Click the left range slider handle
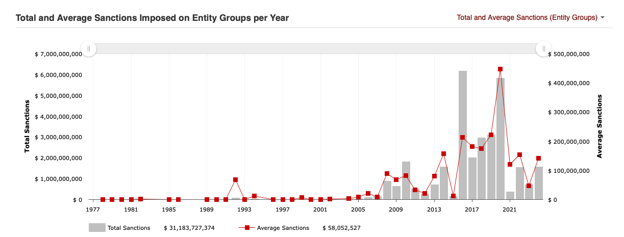Screen dimensions: 624x237 [x=89, y=48]
